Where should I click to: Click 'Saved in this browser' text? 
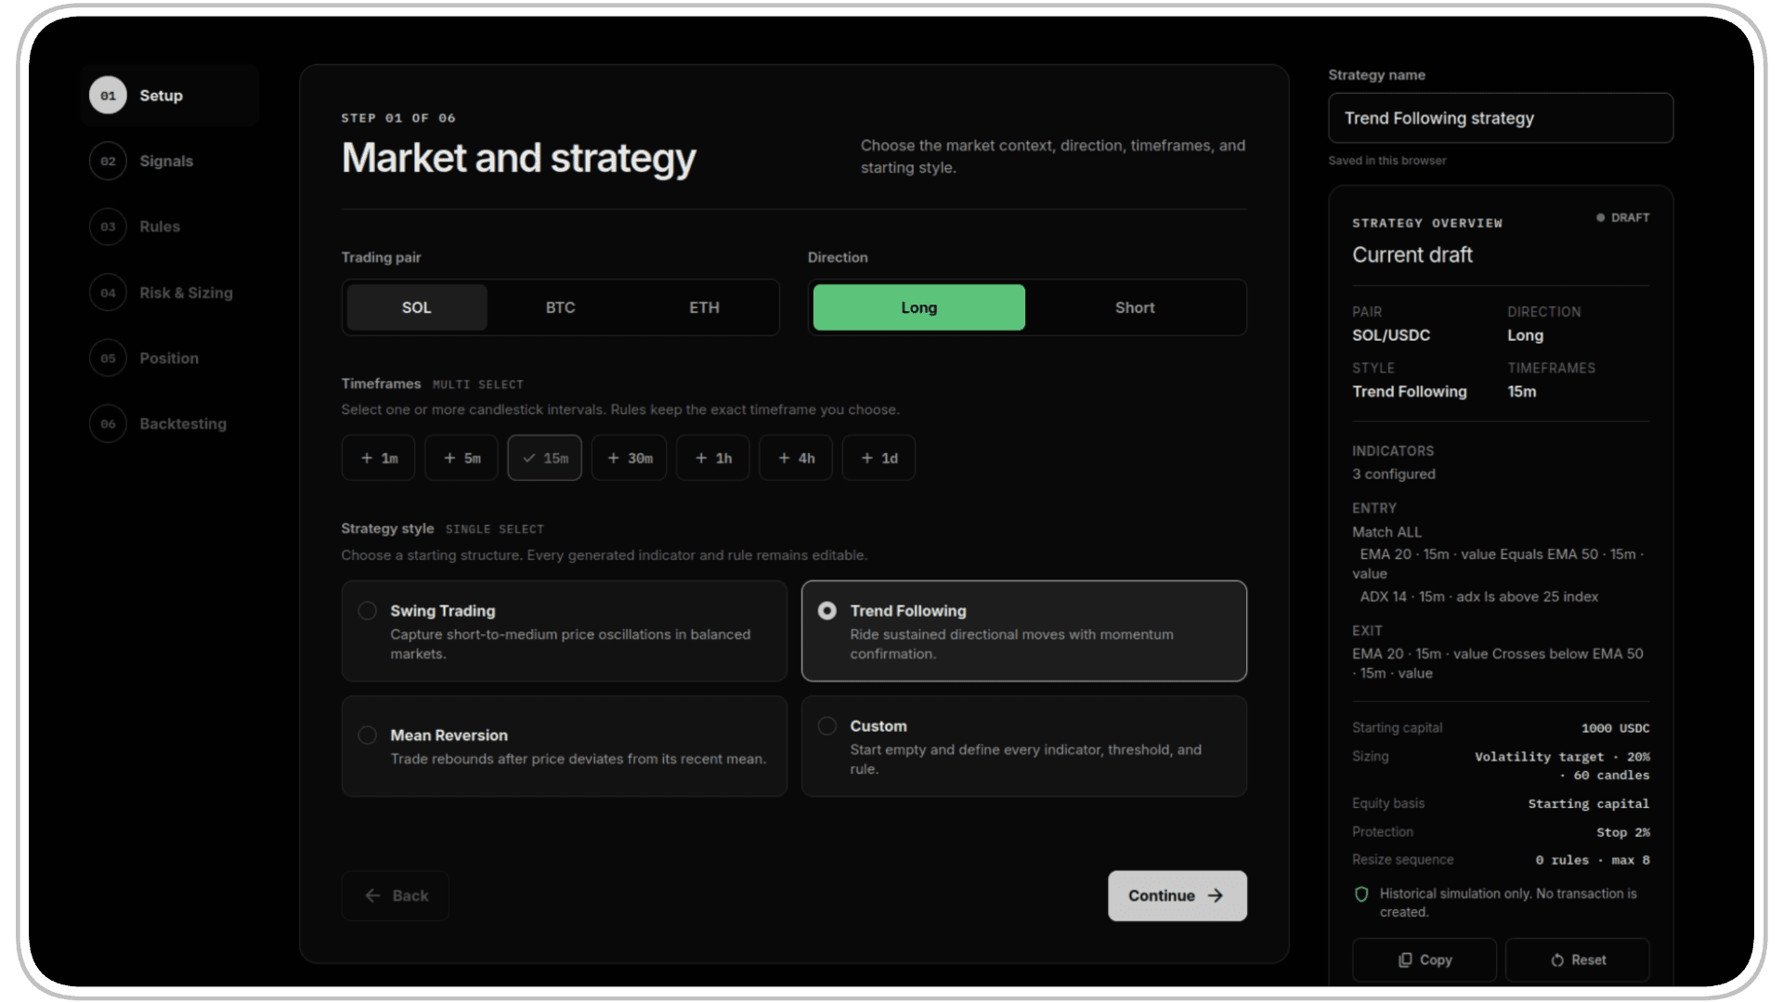[x=1386, y=161]
